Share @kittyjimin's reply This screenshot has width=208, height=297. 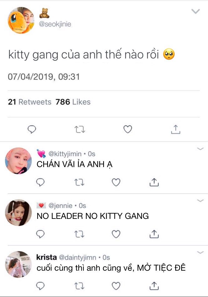coord(154,182)
